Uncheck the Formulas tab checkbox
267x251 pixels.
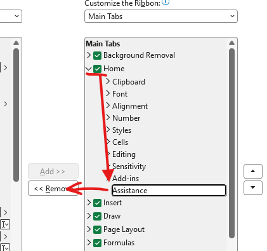97,243
